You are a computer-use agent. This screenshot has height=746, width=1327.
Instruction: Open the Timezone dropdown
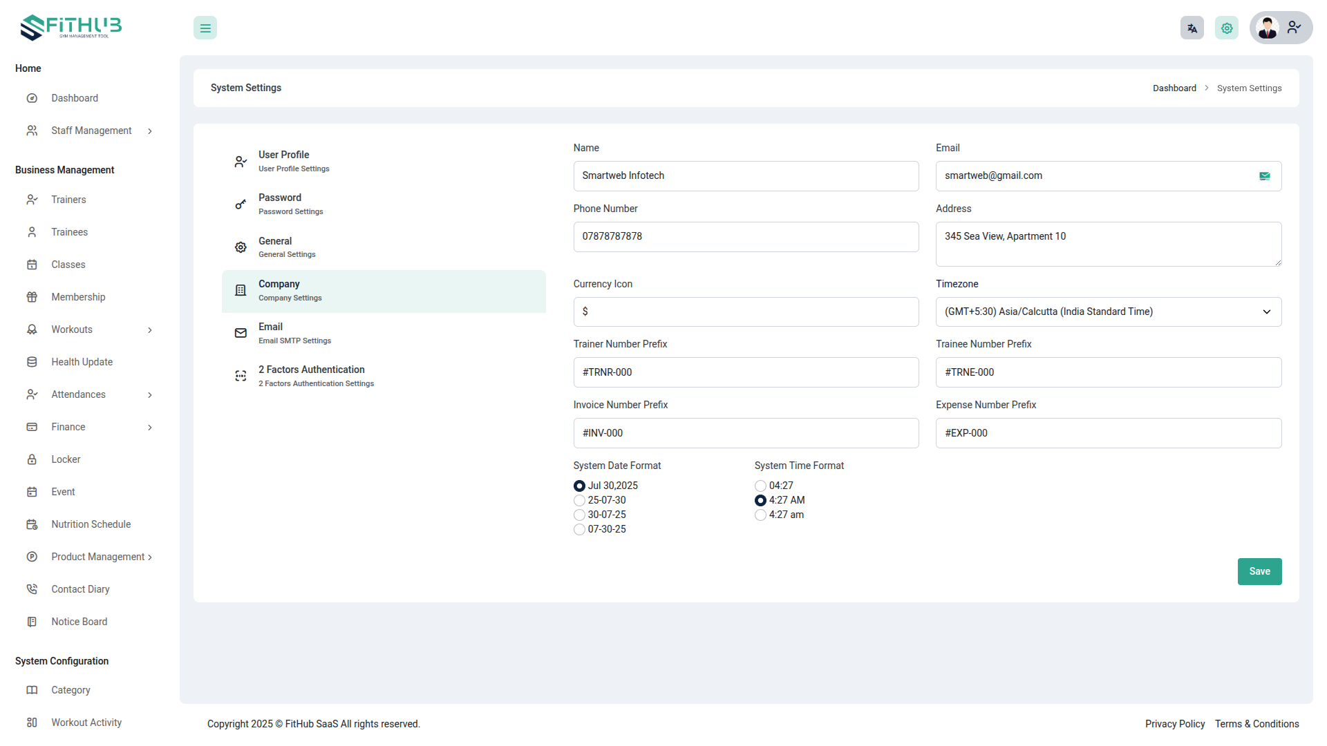[x=1108, y=312]
